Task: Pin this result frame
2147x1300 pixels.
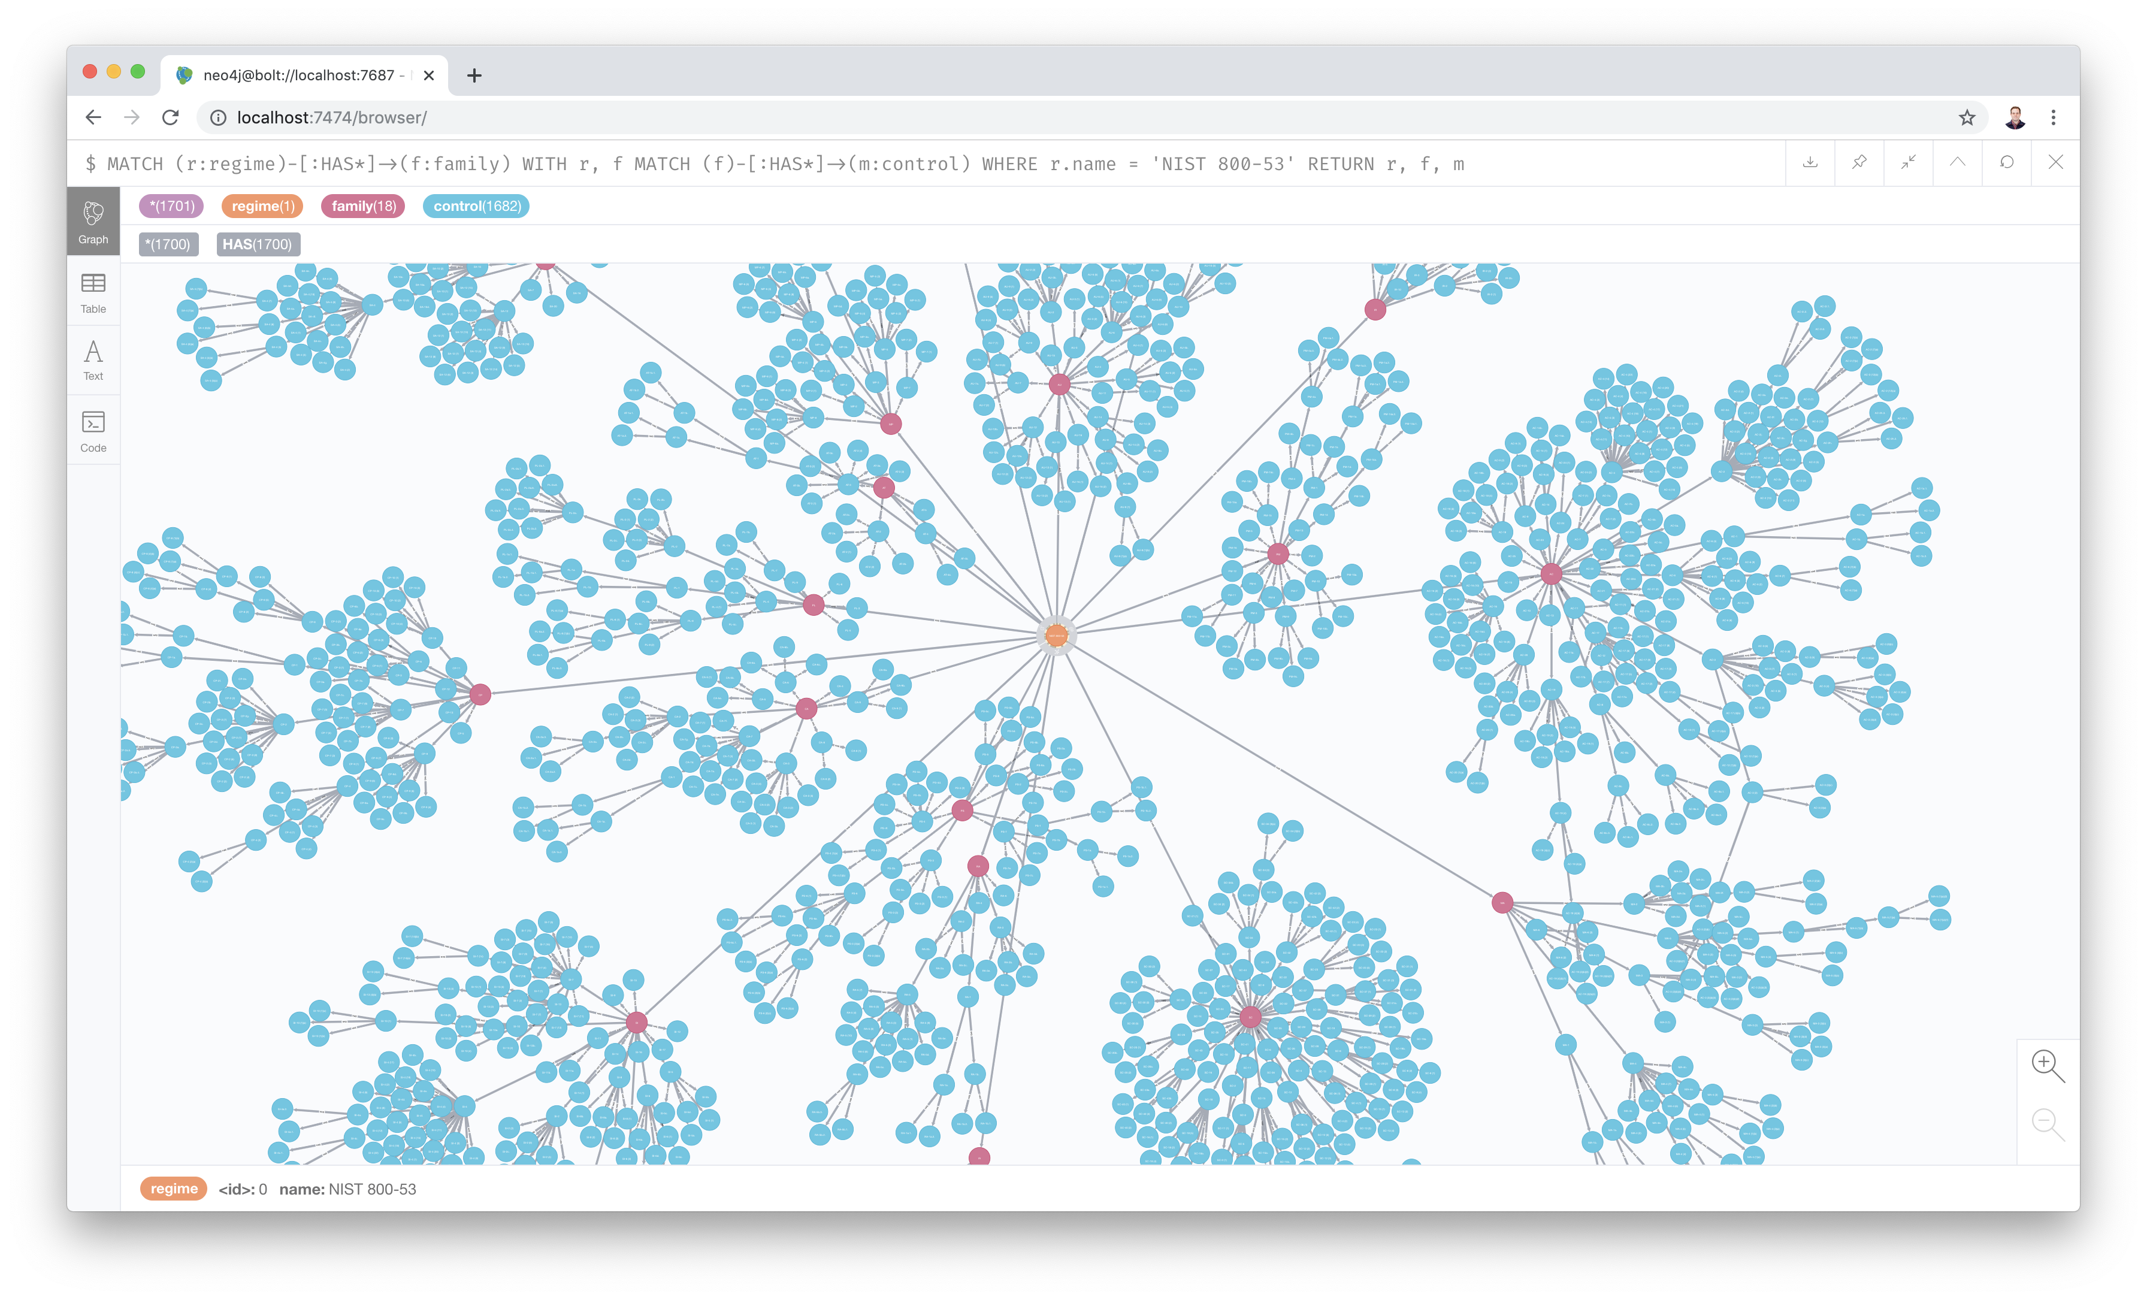Action: 1859,163
